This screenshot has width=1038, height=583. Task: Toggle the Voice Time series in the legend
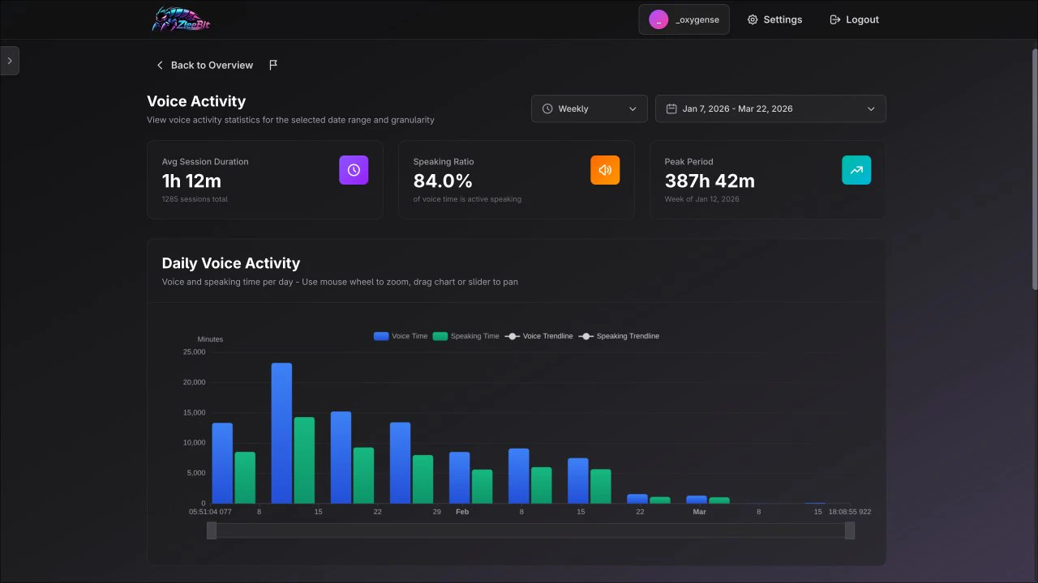399,336
